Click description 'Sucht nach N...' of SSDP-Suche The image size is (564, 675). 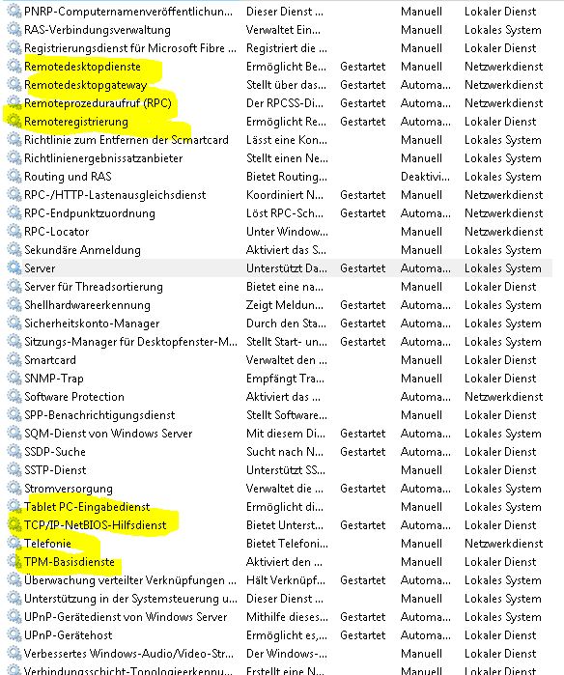coord(284,452)
